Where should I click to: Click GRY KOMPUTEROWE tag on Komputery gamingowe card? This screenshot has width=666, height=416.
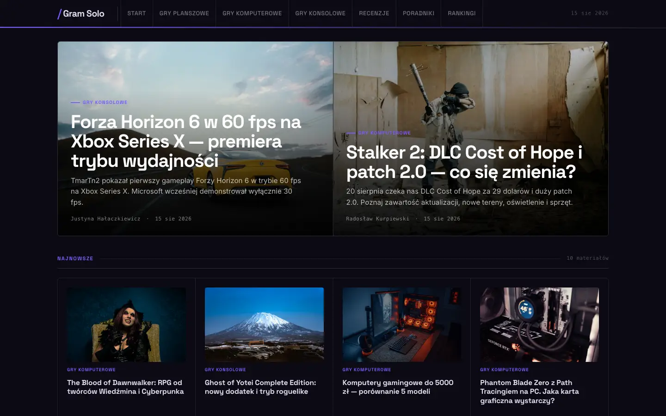pyautogui.click(x=367, y=370)
